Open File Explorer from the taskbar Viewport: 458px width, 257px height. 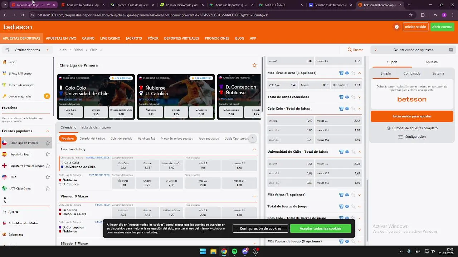coord(213,251)
